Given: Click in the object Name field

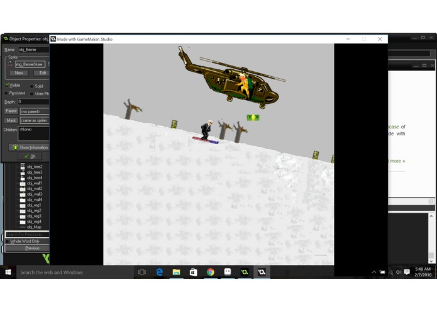Looking at the screenshot, I should [x=33, y=50].
